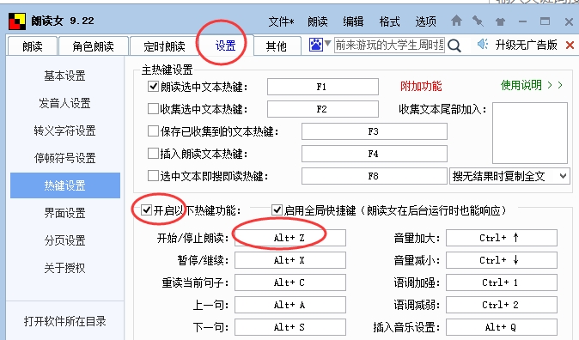Click the F2 hotkey field

[x=323, y=109]
